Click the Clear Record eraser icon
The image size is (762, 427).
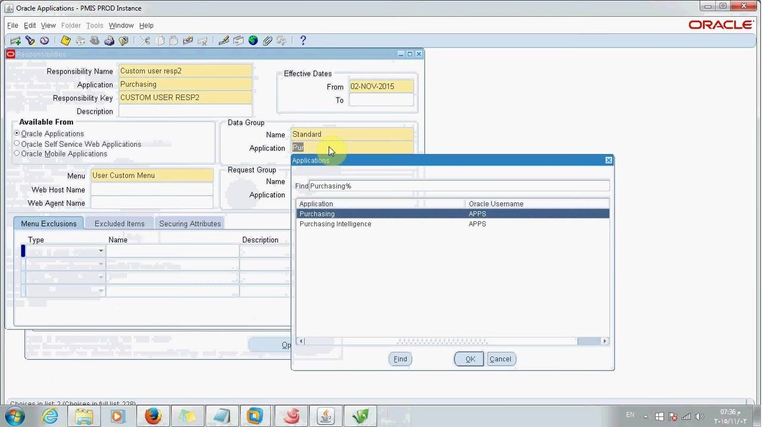188,40
